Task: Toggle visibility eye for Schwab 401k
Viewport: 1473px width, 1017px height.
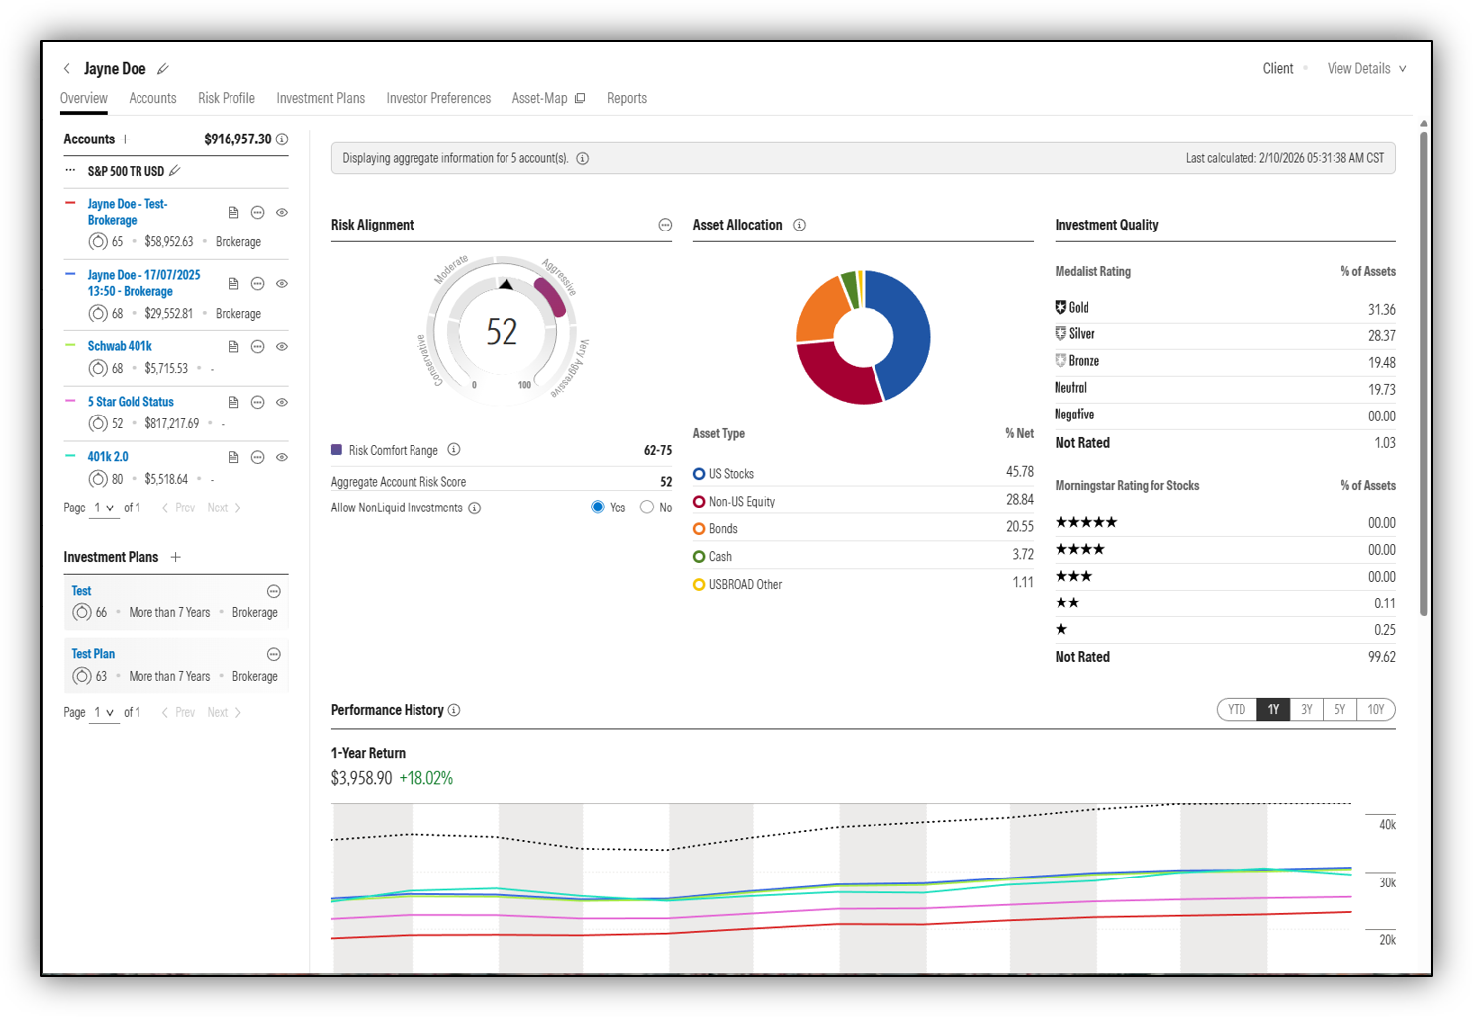Action: [282, 347]
